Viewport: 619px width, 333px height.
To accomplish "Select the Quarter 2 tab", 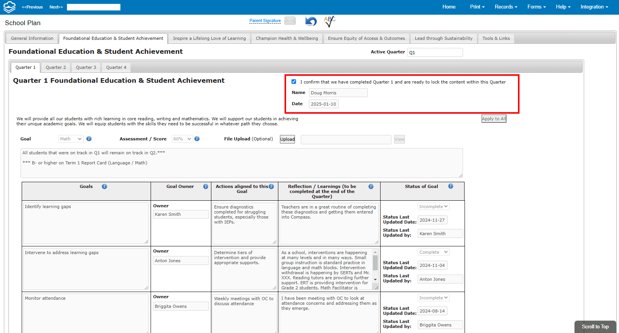I will 56,67.
